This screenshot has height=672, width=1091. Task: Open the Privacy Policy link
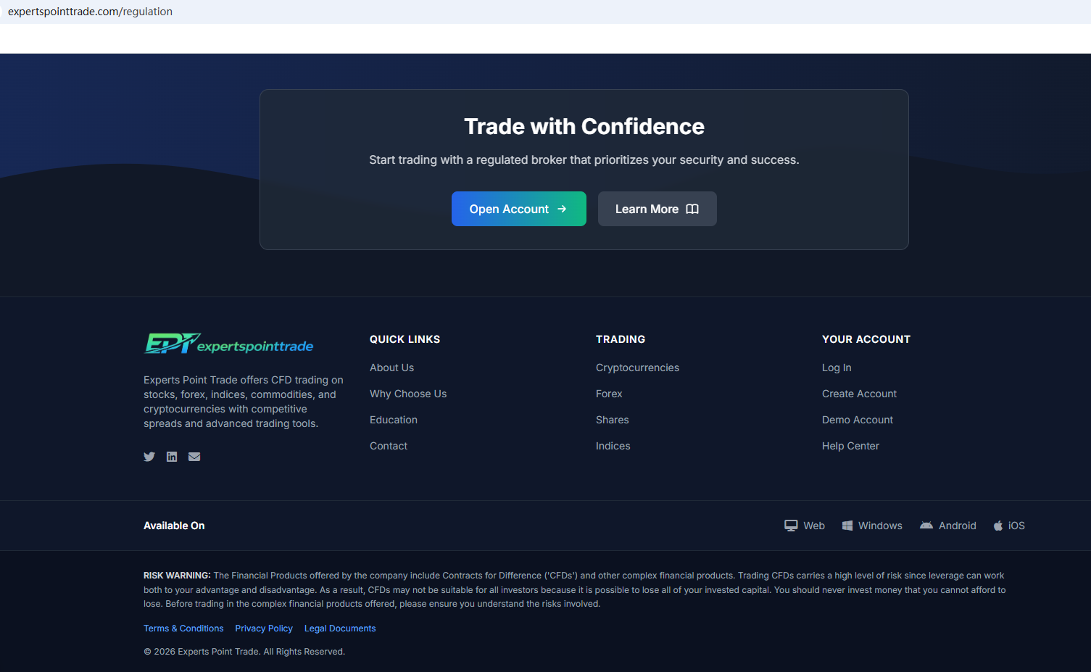[264, 629]
